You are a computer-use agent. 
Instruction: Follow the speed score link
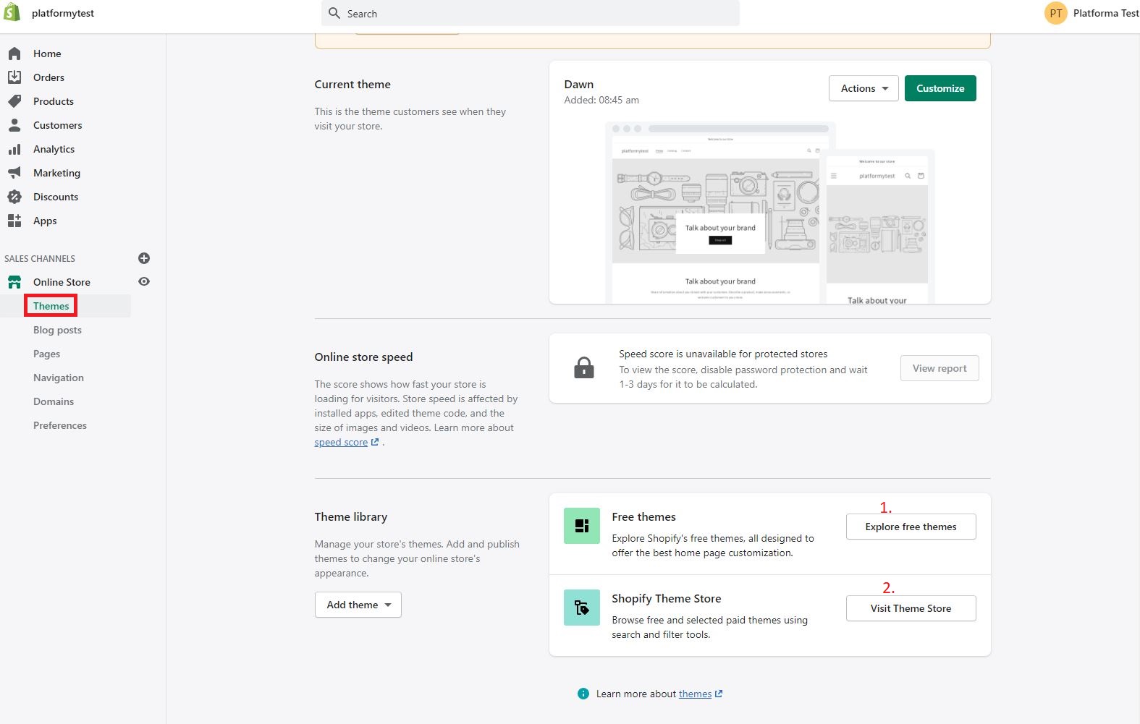341,442
